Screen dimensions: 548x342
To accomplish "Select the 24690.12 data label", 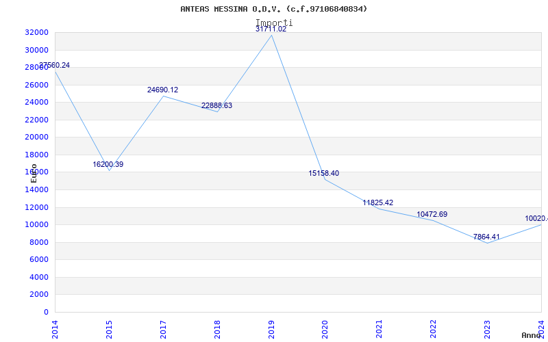I will click(x=162, y=90).
